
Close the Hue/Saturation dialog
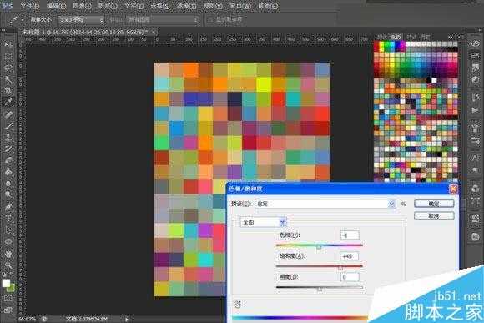click(x=453, y=189)
